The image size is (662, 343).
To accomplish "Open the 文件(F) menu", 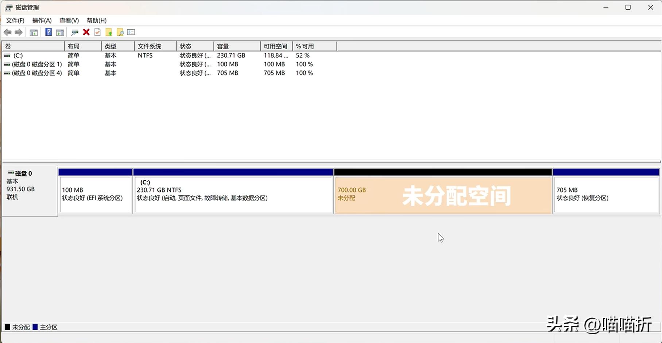I will tap(15, 20).
